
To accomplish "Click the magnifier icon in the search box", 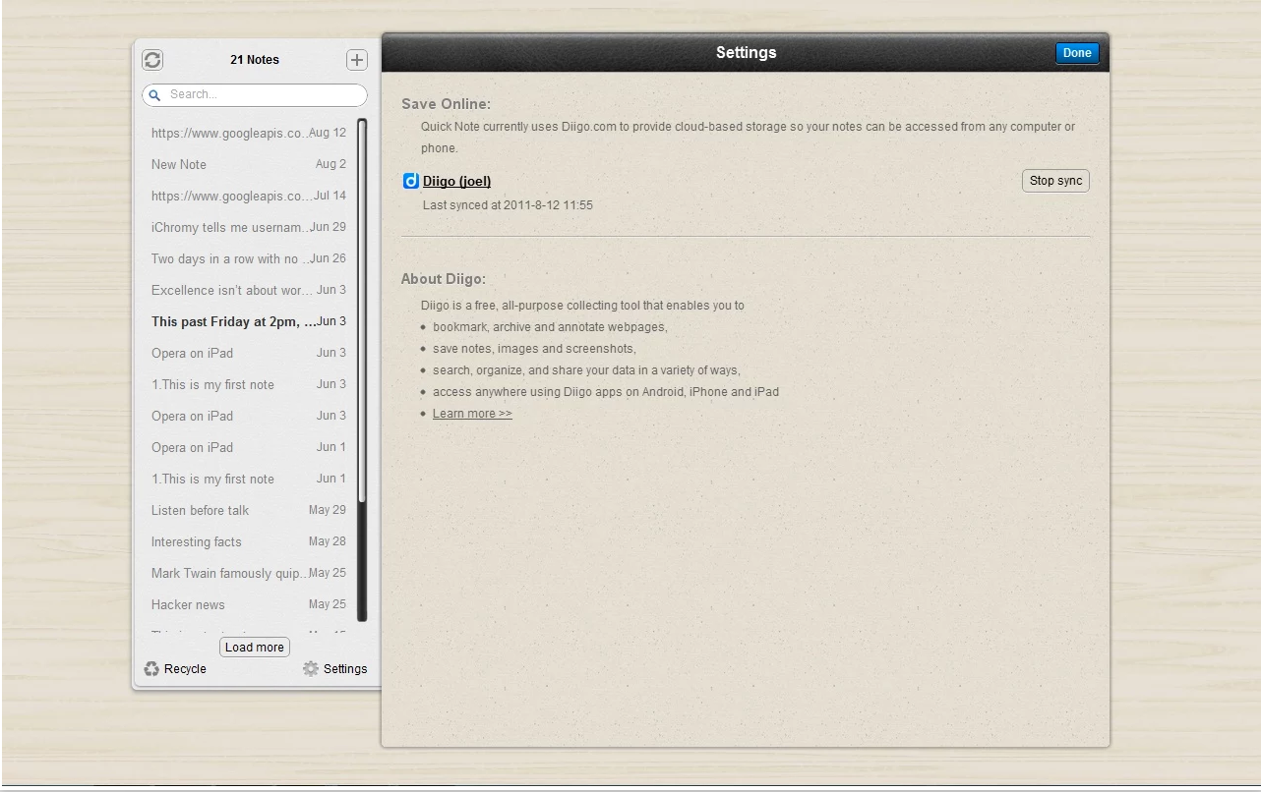I will click(x=155, y=95).
